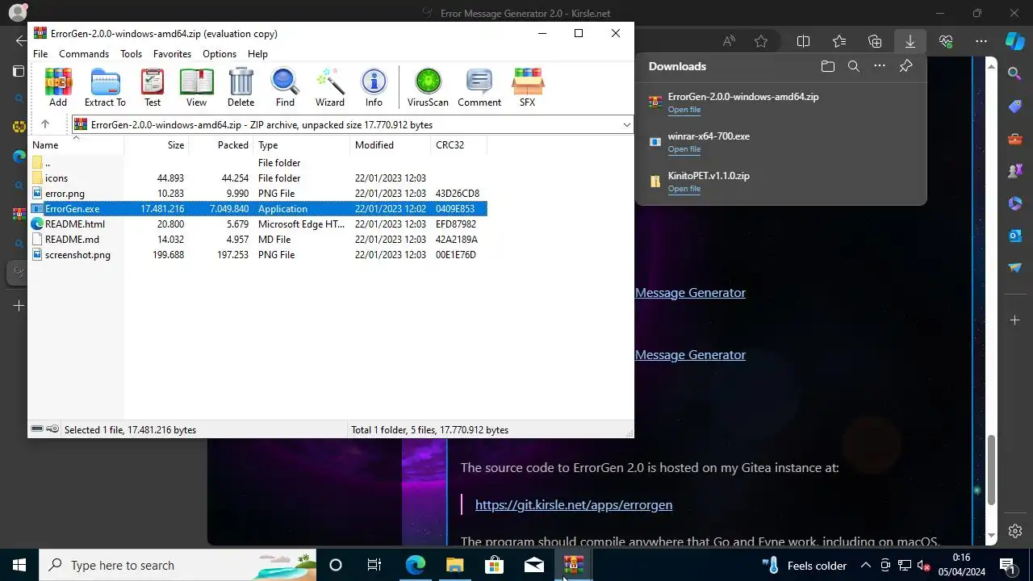Expand the archive path dropdown
Viewport: 1033px width, 581px height.
(x=626, y=125)
